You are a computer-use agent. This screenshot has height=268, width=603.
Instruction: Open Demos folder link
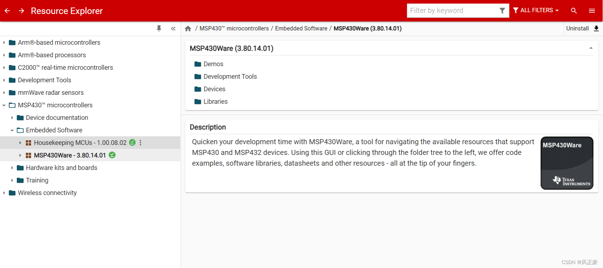pos(213,64)
